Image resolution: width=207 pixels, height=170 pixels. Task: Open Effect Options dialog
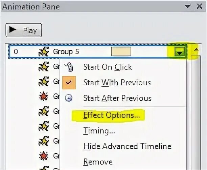[111, 115]
